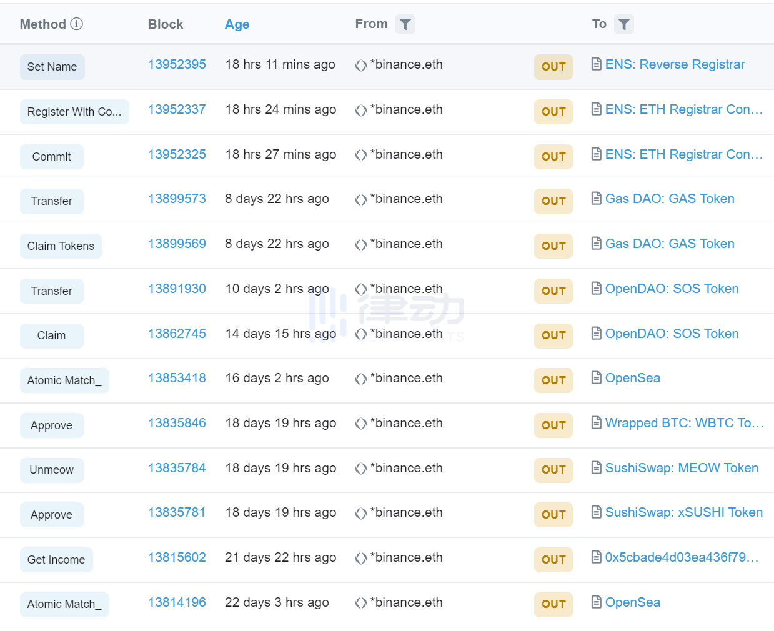Click contract icon beside SushiSwap: MEOW Token
The width and height of the screenshot is (774, 631).
tap(597, 468)
